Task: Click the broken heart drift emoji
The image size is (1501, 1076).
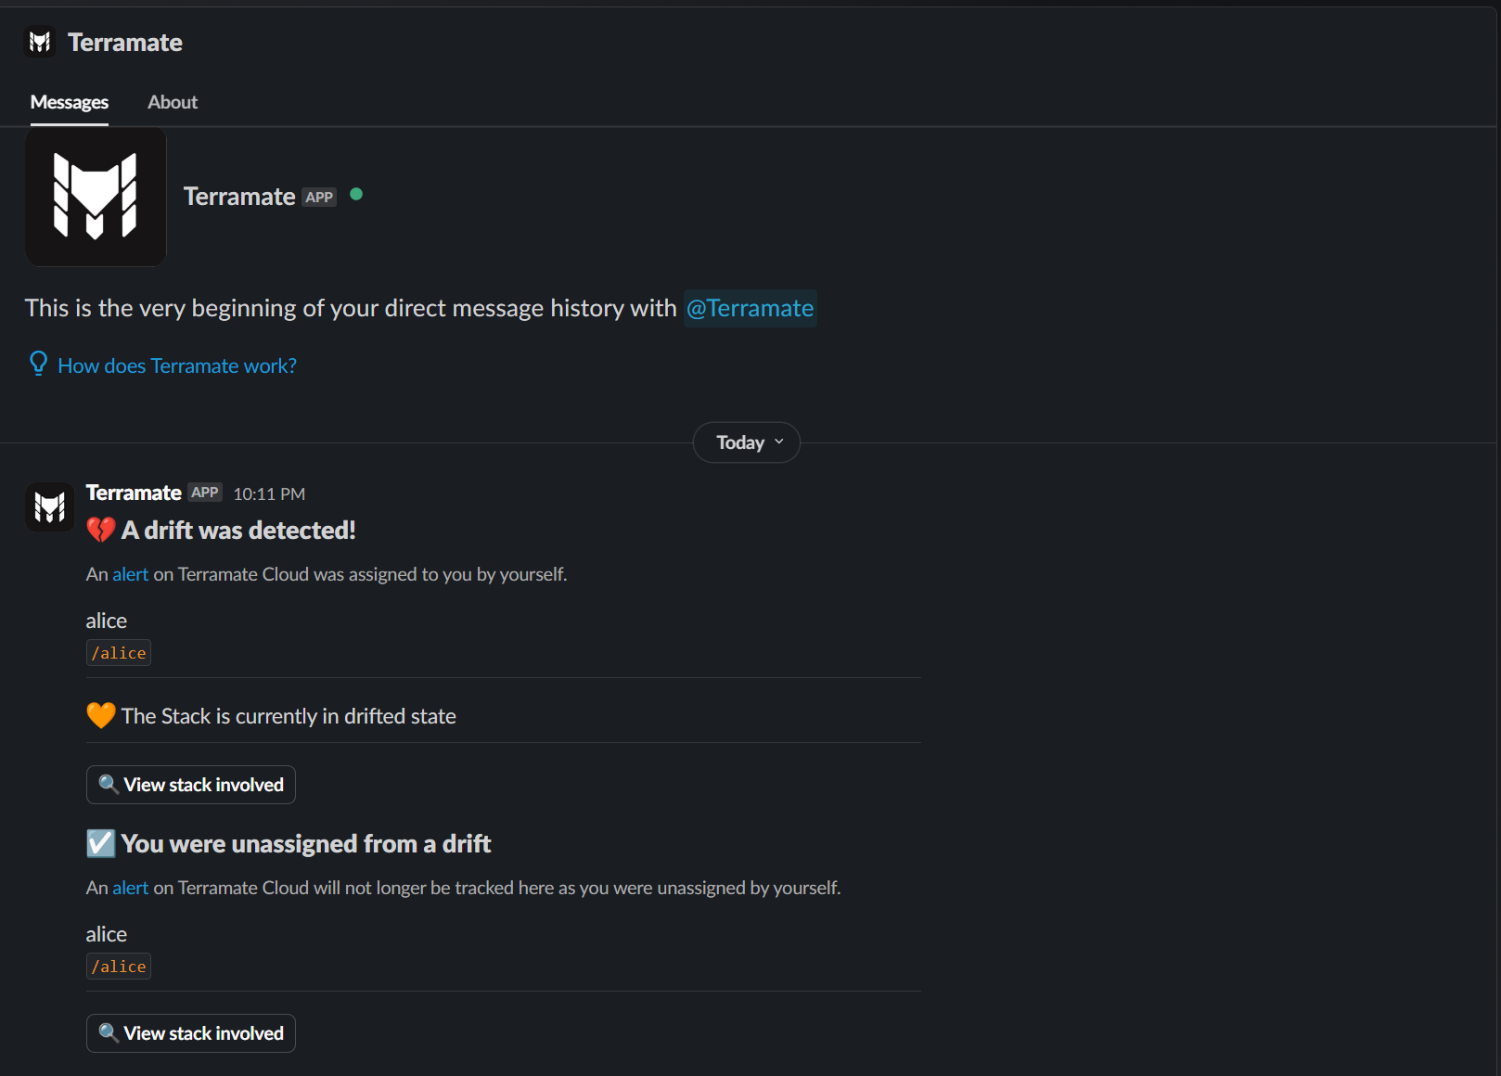Action: (100, 530)
